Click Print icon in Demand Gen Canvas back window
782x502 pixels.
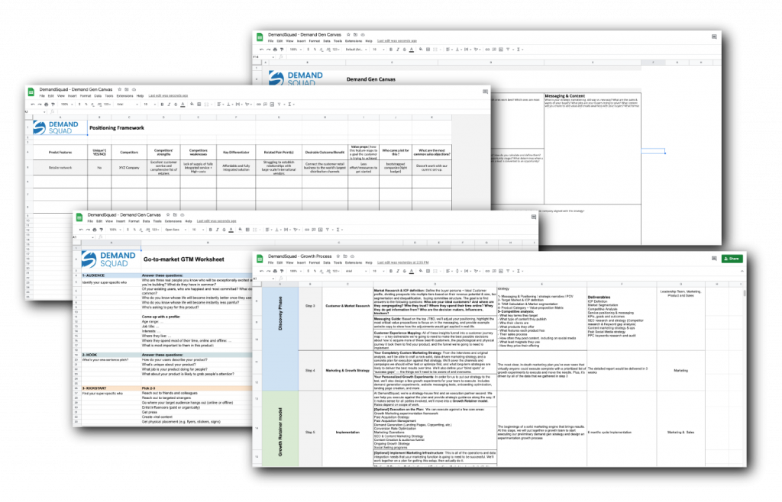(x=275, y=50)
